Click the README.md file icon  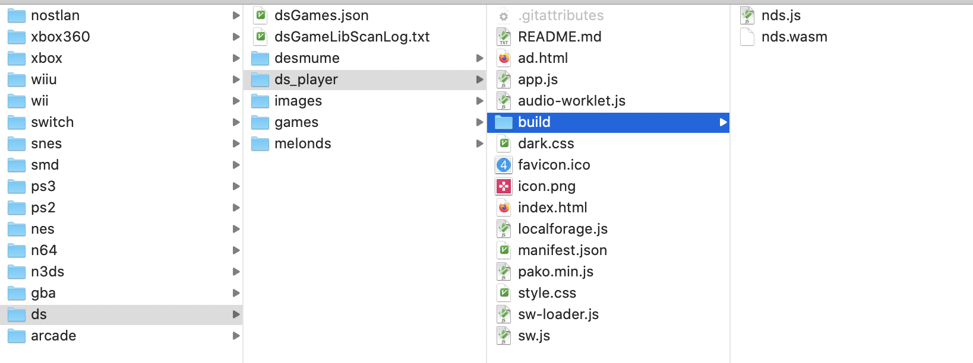point(504,37)
